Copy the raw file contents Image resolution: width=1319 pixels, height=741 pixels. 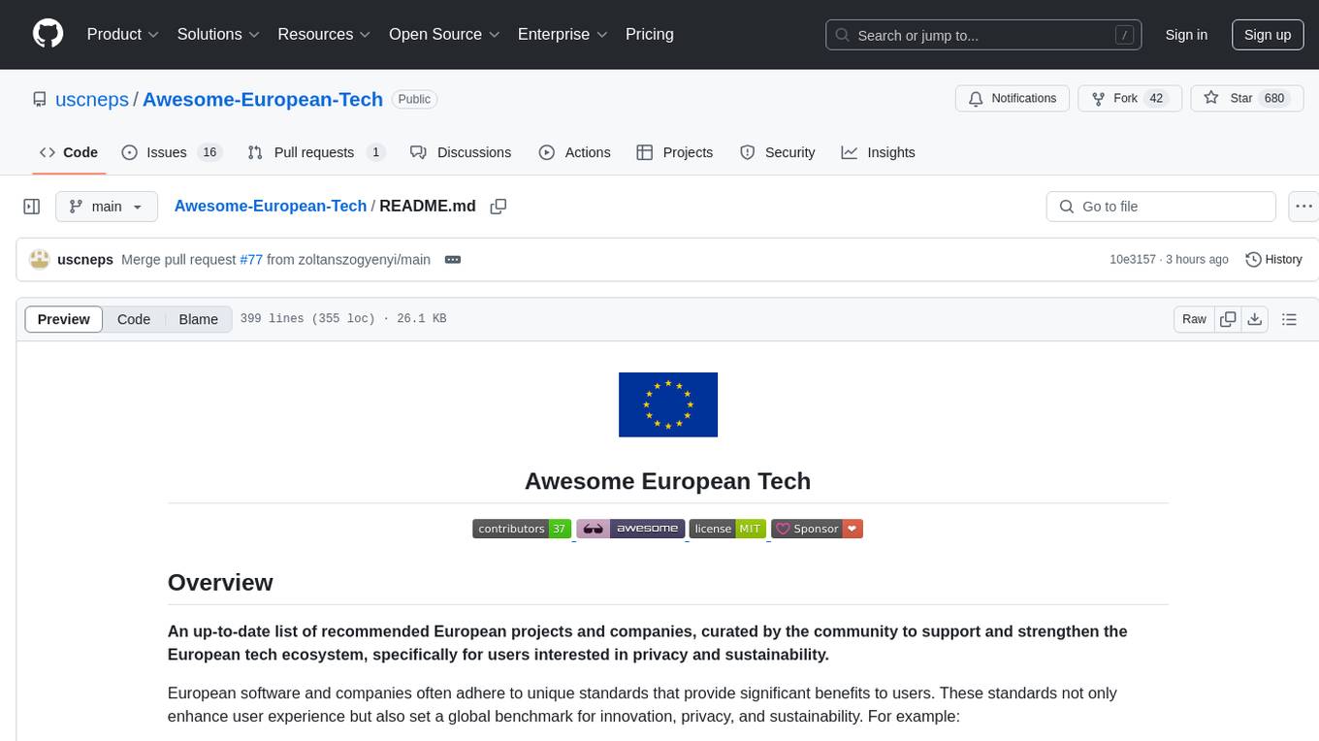point(1229,319)
